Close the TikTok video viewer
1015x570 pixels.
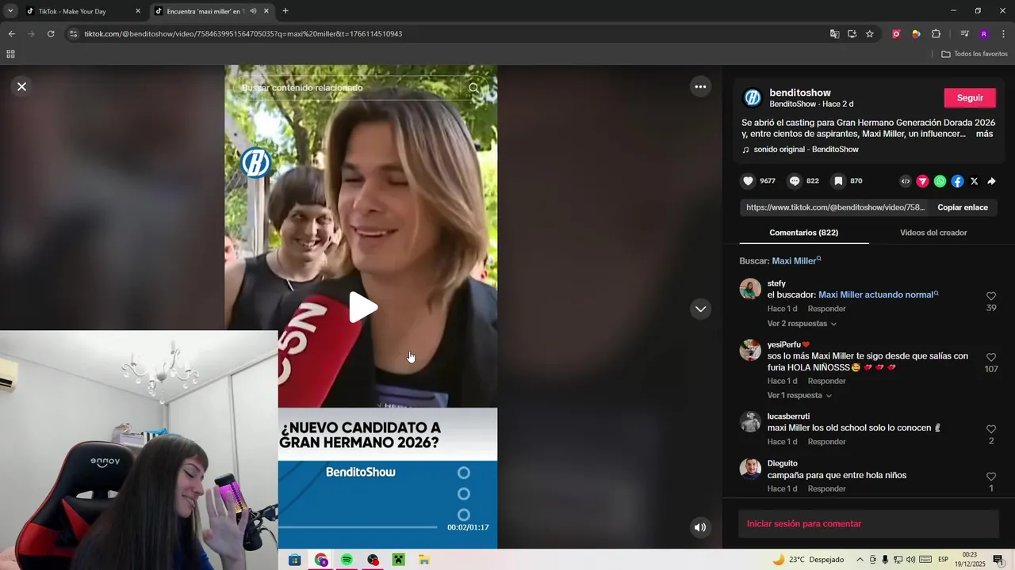tap(21, 86)
